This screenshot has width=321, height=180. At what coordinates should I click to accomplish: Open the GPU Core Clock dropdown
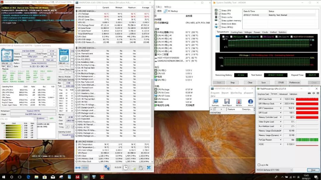pyautogui.click(x=281, y=99)
